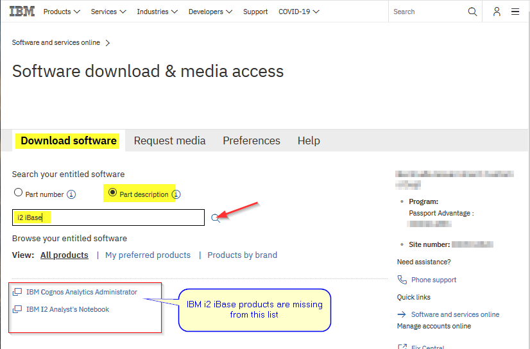View Products by brand
The width and height of the screenshot is (530, 349).
(243, 255)
